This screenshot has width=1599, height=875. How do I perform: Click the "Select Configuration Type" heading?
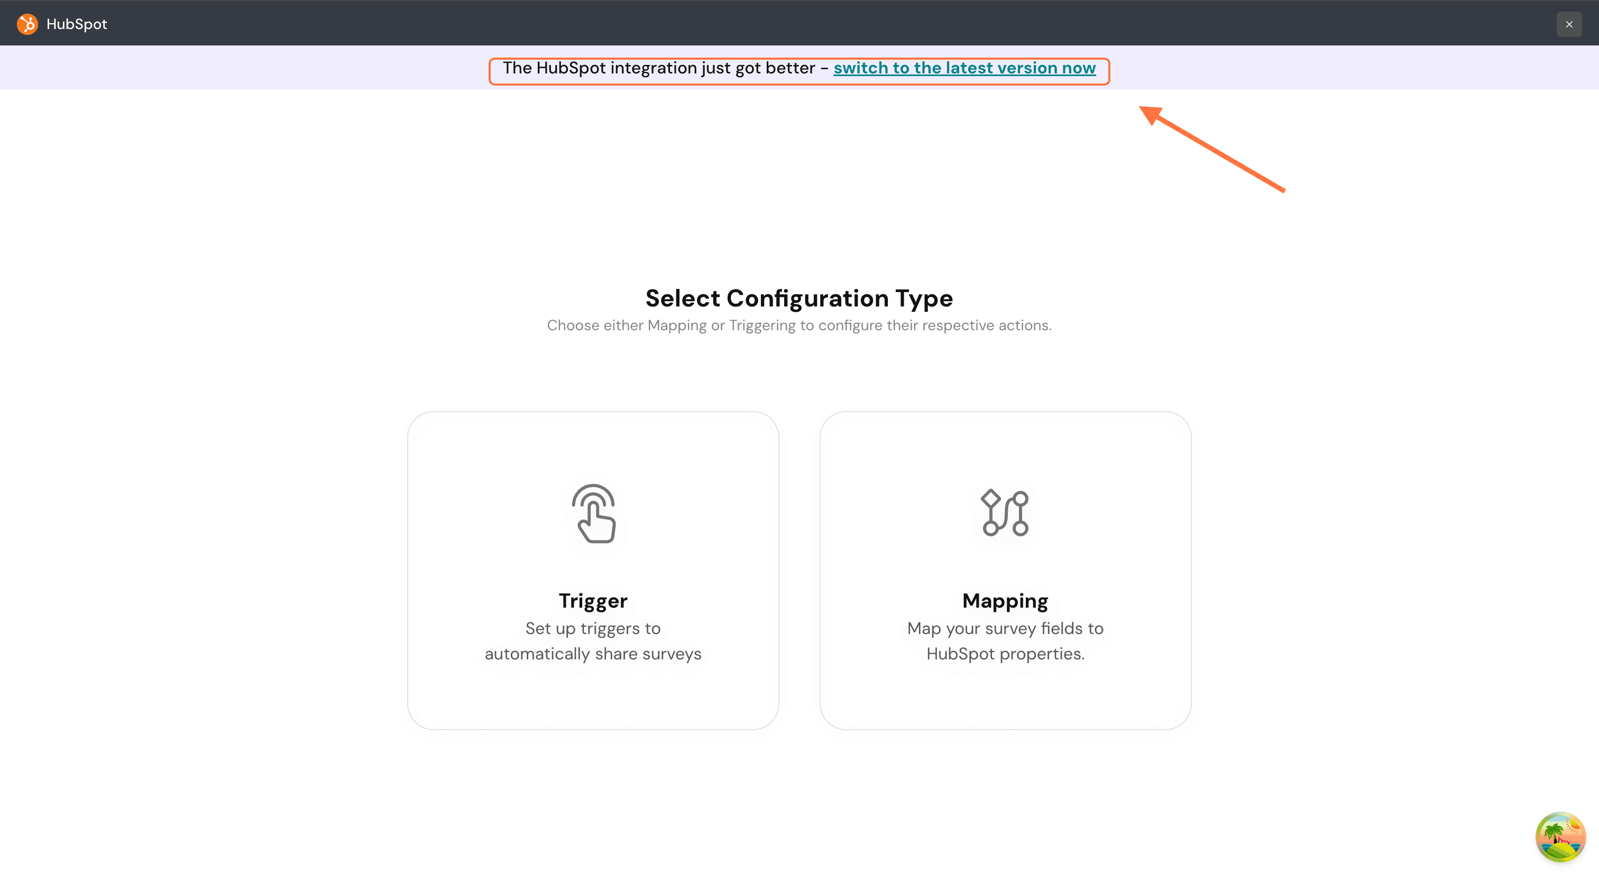tap(799, 299)
